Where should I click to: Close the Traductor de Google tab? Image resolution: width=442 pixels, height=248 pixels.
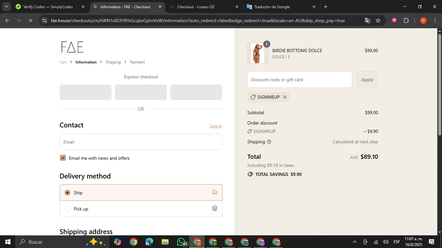coord(314,7)
